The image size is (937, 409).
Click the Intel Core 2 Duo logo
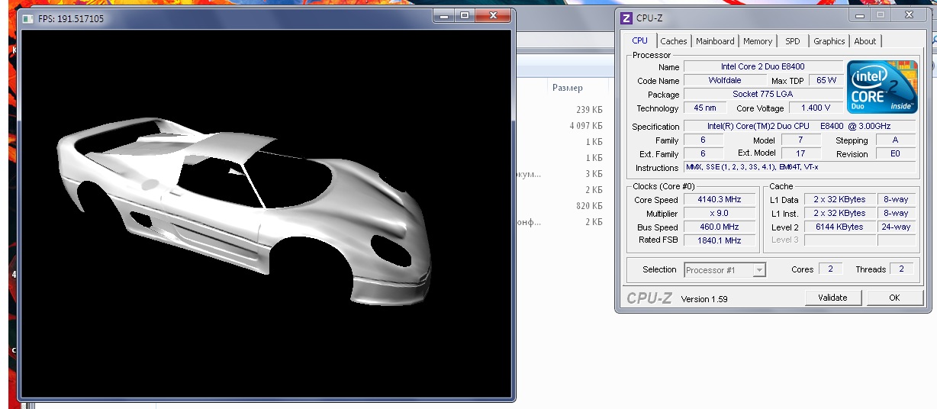tap(882, 87)
